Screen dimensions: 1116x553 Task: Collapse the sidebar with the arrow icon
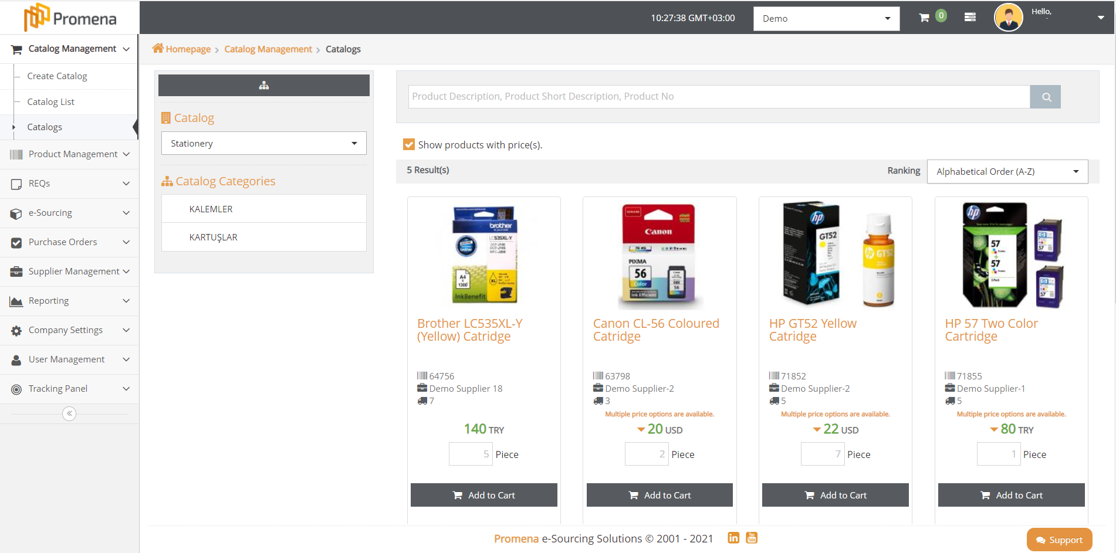69,413
